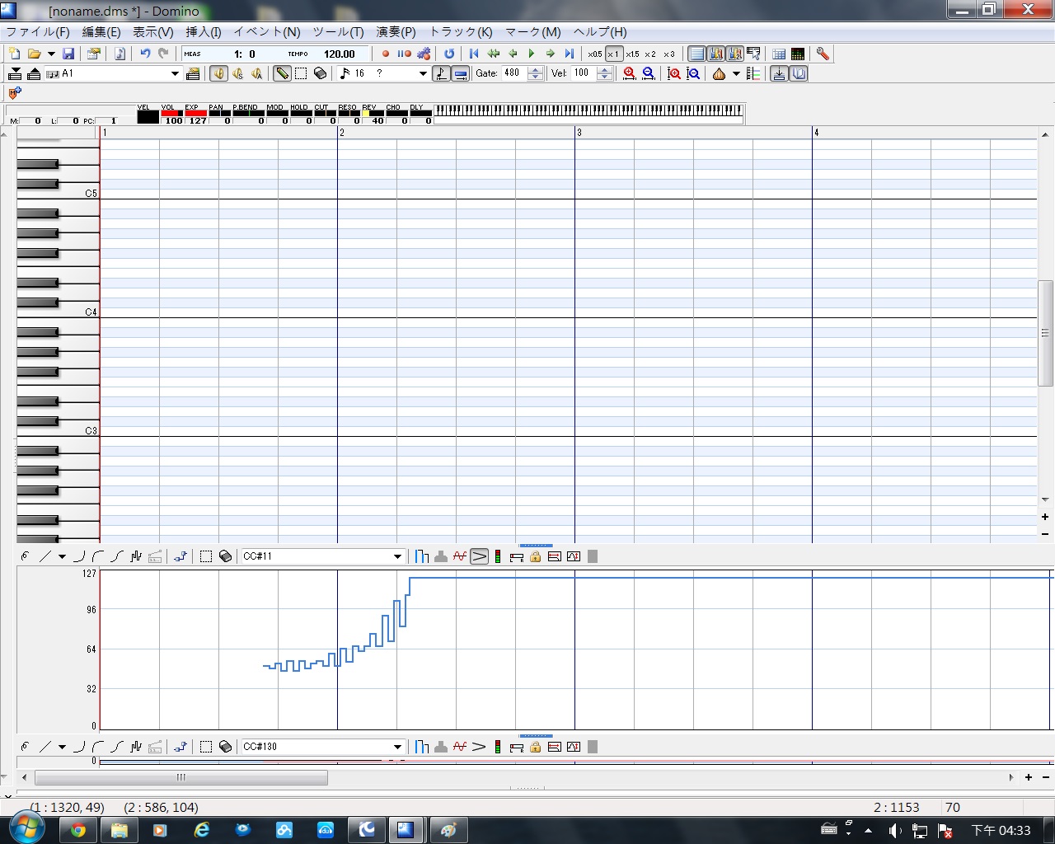Open the イベント(N) menu
Screen dimensions: 1055x844
tap(267, 31)
